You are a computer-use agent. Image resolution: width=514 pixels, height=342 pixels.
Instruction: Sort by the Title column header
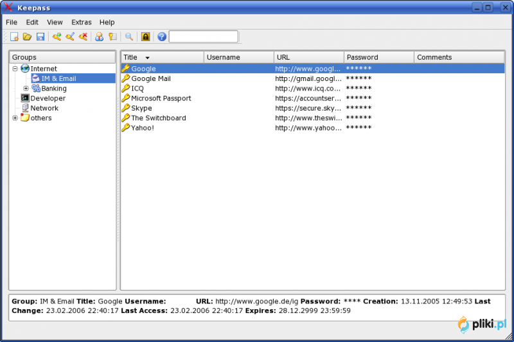(163, 57)
